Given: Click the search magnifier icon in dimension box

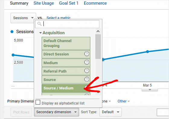Looking at the screenshot, I should coord(39,24).
